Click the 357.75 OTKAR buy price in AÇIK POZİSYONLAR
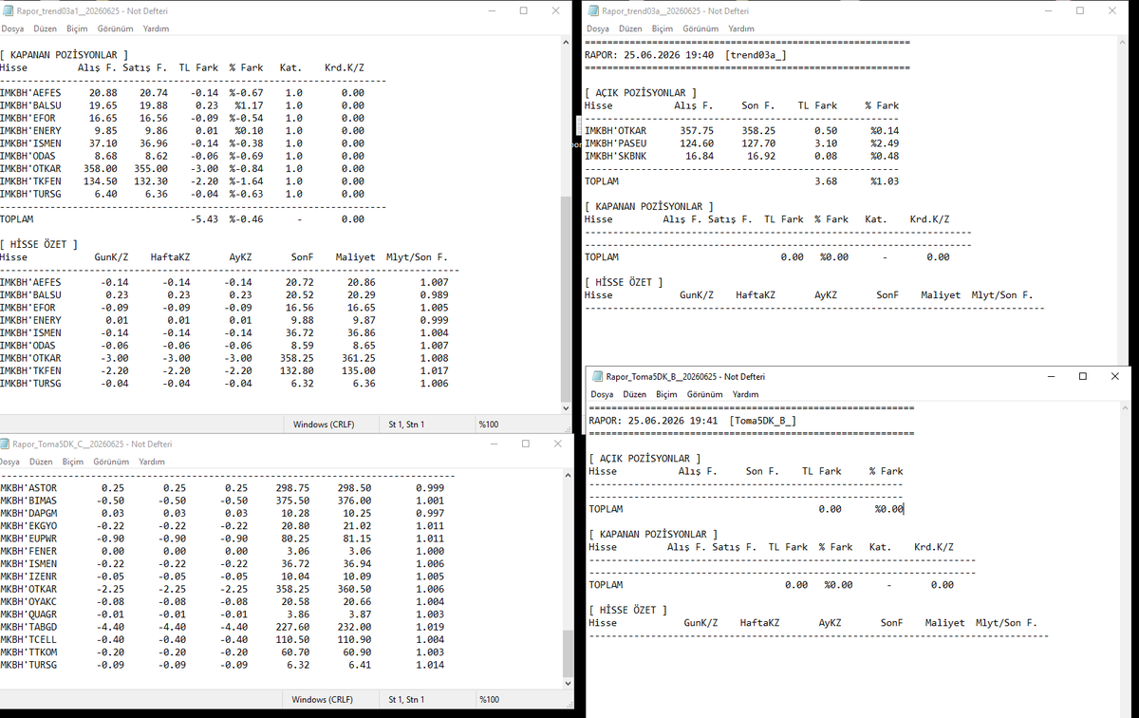The width and height of the screenshot is (1139, 718). [698, 131]
